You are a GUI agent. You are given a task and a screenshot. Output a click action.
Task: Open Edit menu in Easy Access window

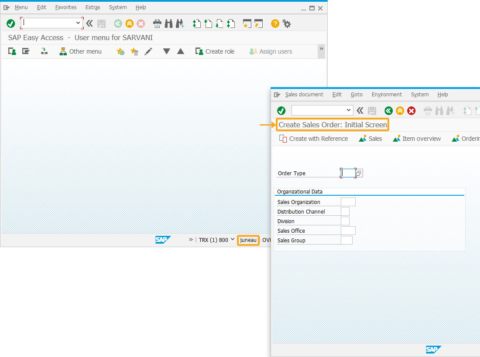click(x=41, y=7)
